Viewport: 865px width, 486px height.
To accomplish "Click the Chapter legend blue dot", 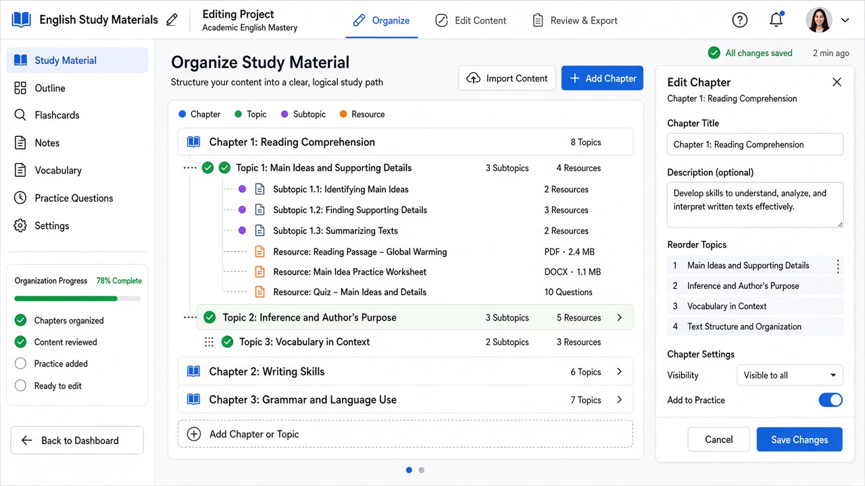I will 182,114.
